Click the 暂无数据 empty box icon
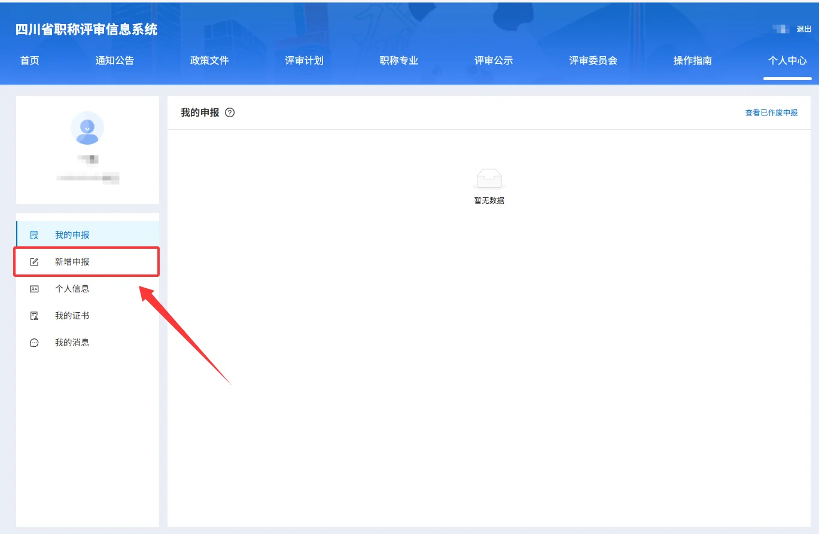Screen dimensions: 819x534 (489, 178)
